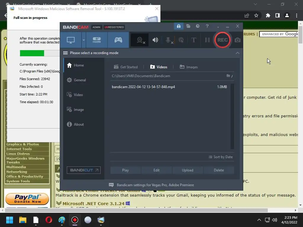Open scheduled recording clock icon
This screenshot has height=227, width=303.
click(x=197, y=26)
